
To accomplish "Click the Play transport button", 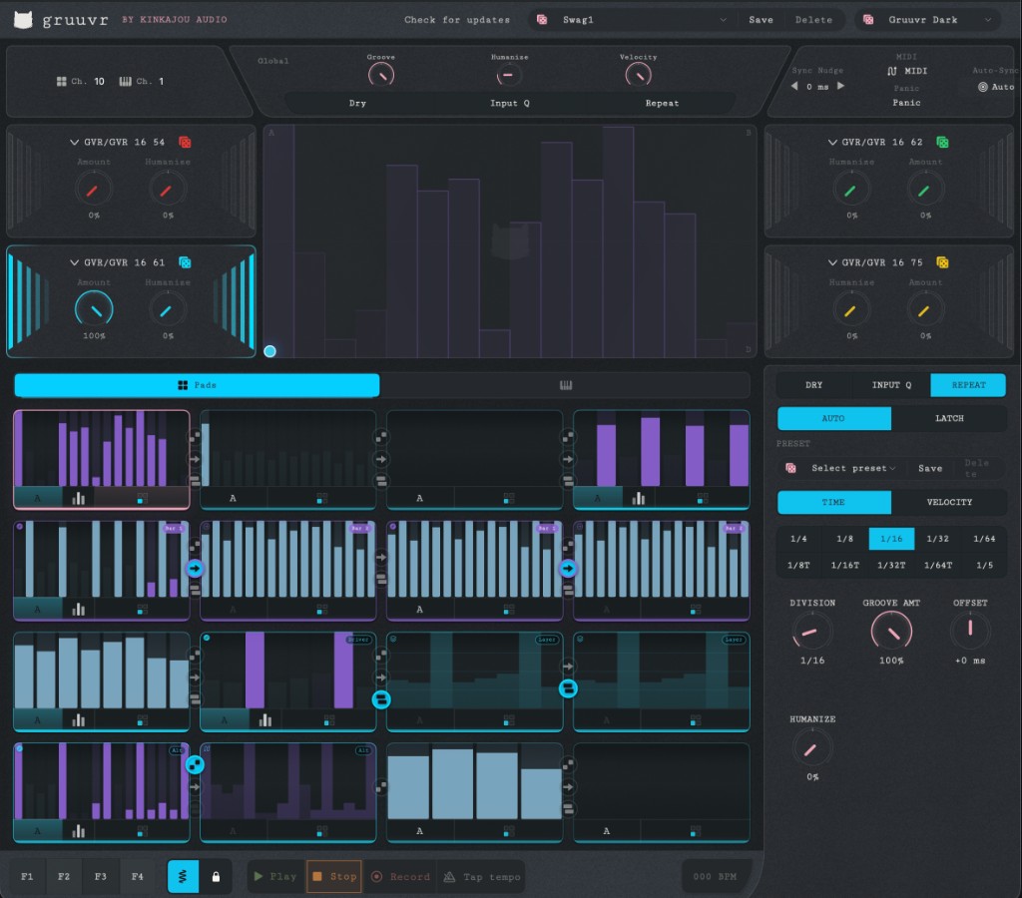I will pyautogui.click(x=275, y=876).
